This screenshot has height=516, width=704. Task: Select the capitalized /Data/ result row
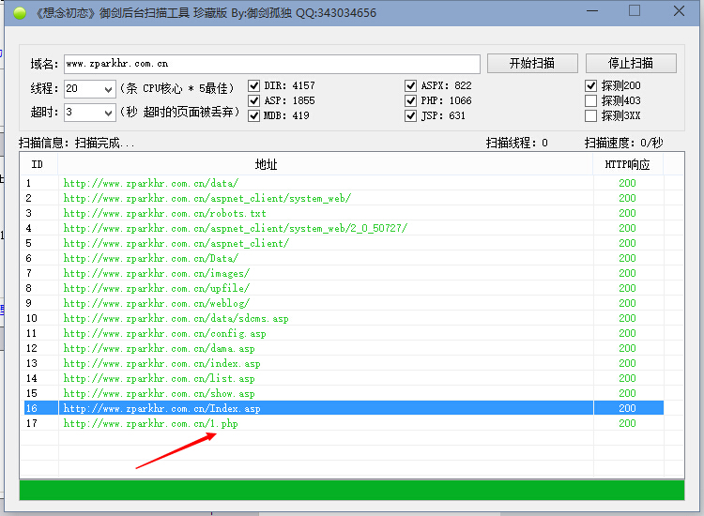pyautogui.click(x=344, y=258)
